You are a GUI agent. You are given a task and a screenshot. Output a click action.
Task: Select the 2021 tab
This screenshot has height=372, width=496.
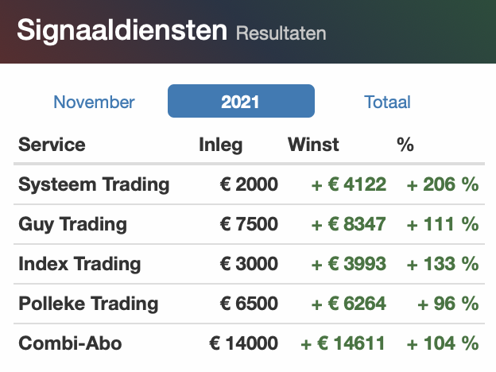point(241,101)
